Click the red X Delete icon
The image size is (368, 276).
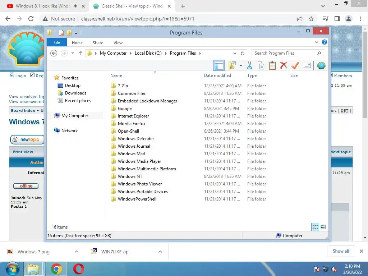point(284,65)
